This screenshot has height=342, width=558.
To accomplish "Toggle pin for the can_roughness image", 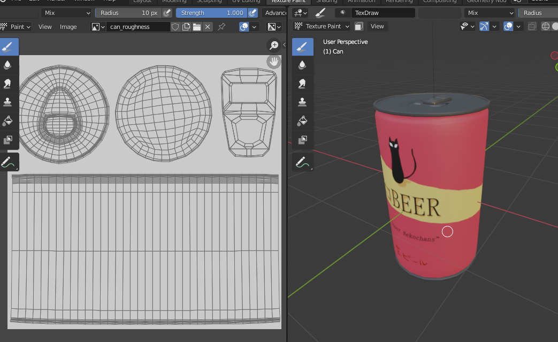I will pos(221,27).
